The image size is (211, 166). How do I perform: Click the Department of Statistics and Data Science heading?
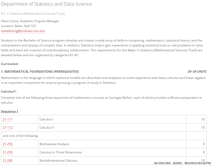coord(46,4)
